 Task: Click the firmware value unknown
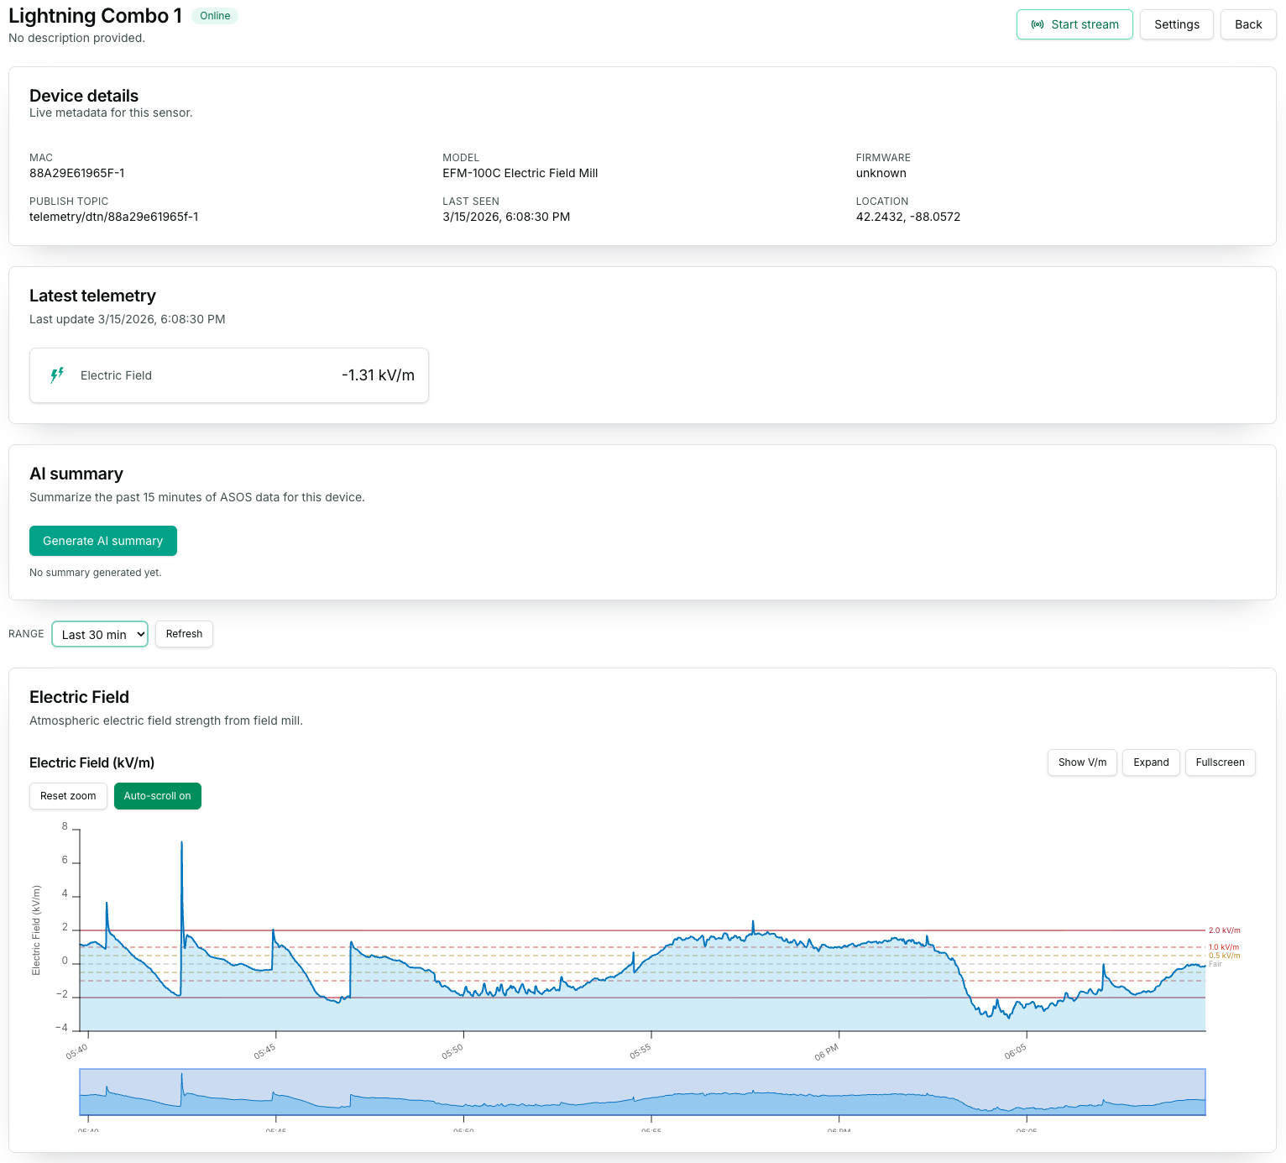(881, 173)
